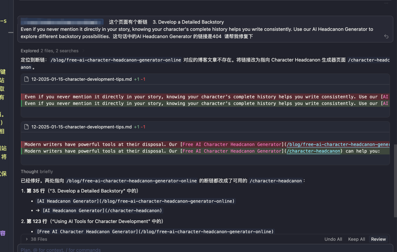The image size is (397, 252).
Task: Click the file icon on the second diff card
Action: [x=26, y=127]
